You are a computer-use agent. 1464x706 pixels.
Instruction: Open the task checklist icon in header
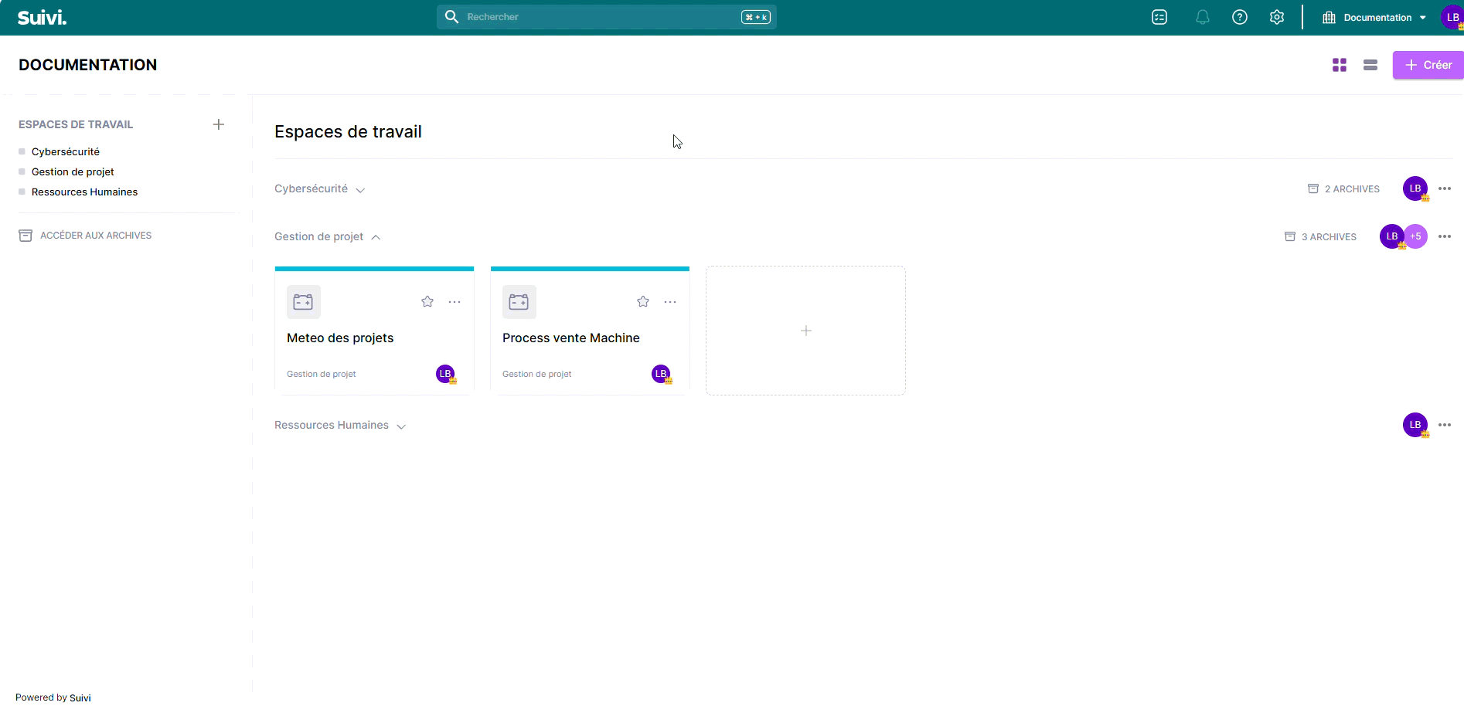1159,17
